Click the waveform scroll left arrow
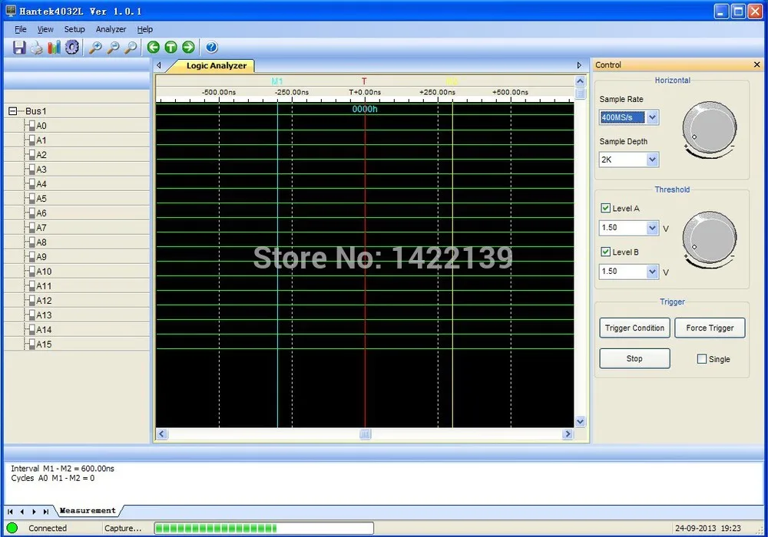This screenshot has width=768, height=537. [x=162, y=433]
